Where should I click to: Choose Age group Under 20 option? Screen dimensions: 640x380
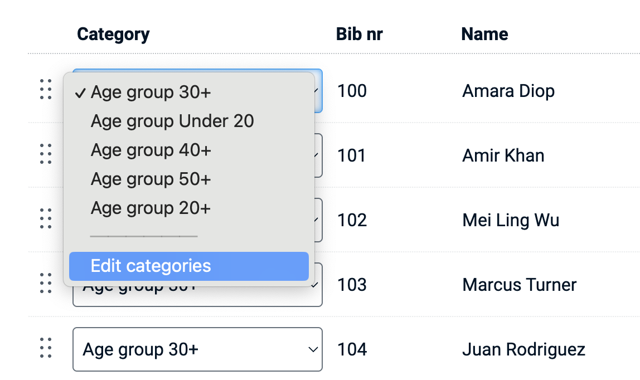pos(172,121)
